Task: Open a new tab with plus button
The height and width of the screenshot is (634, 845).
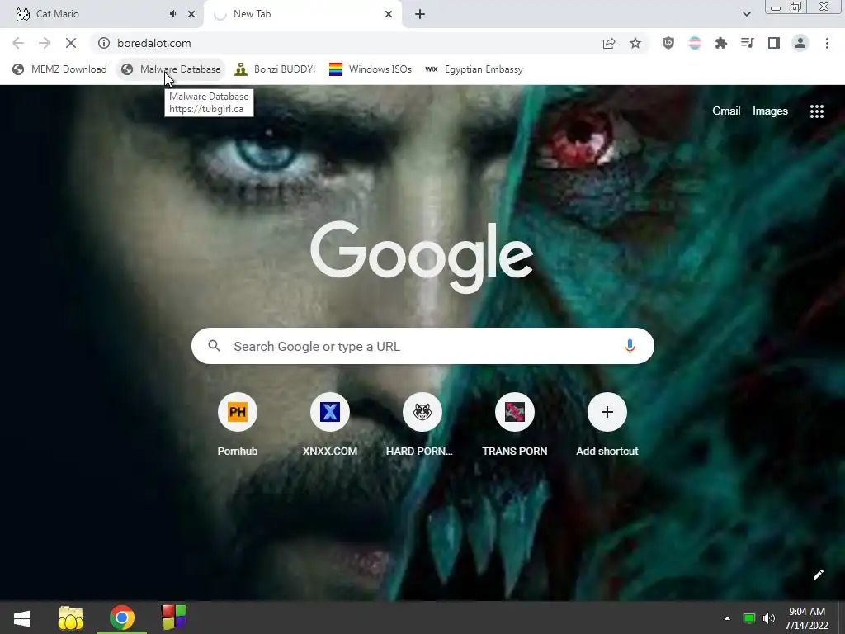Action: 420,14
